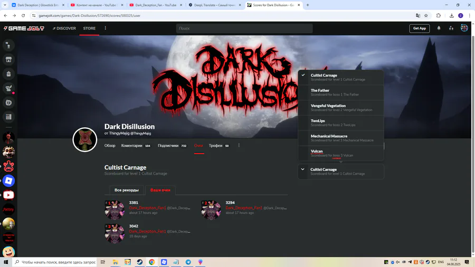475x267 pixels.
Task: Switch to the DeepL Translate browser tab
Action: (x=214, y=5)
